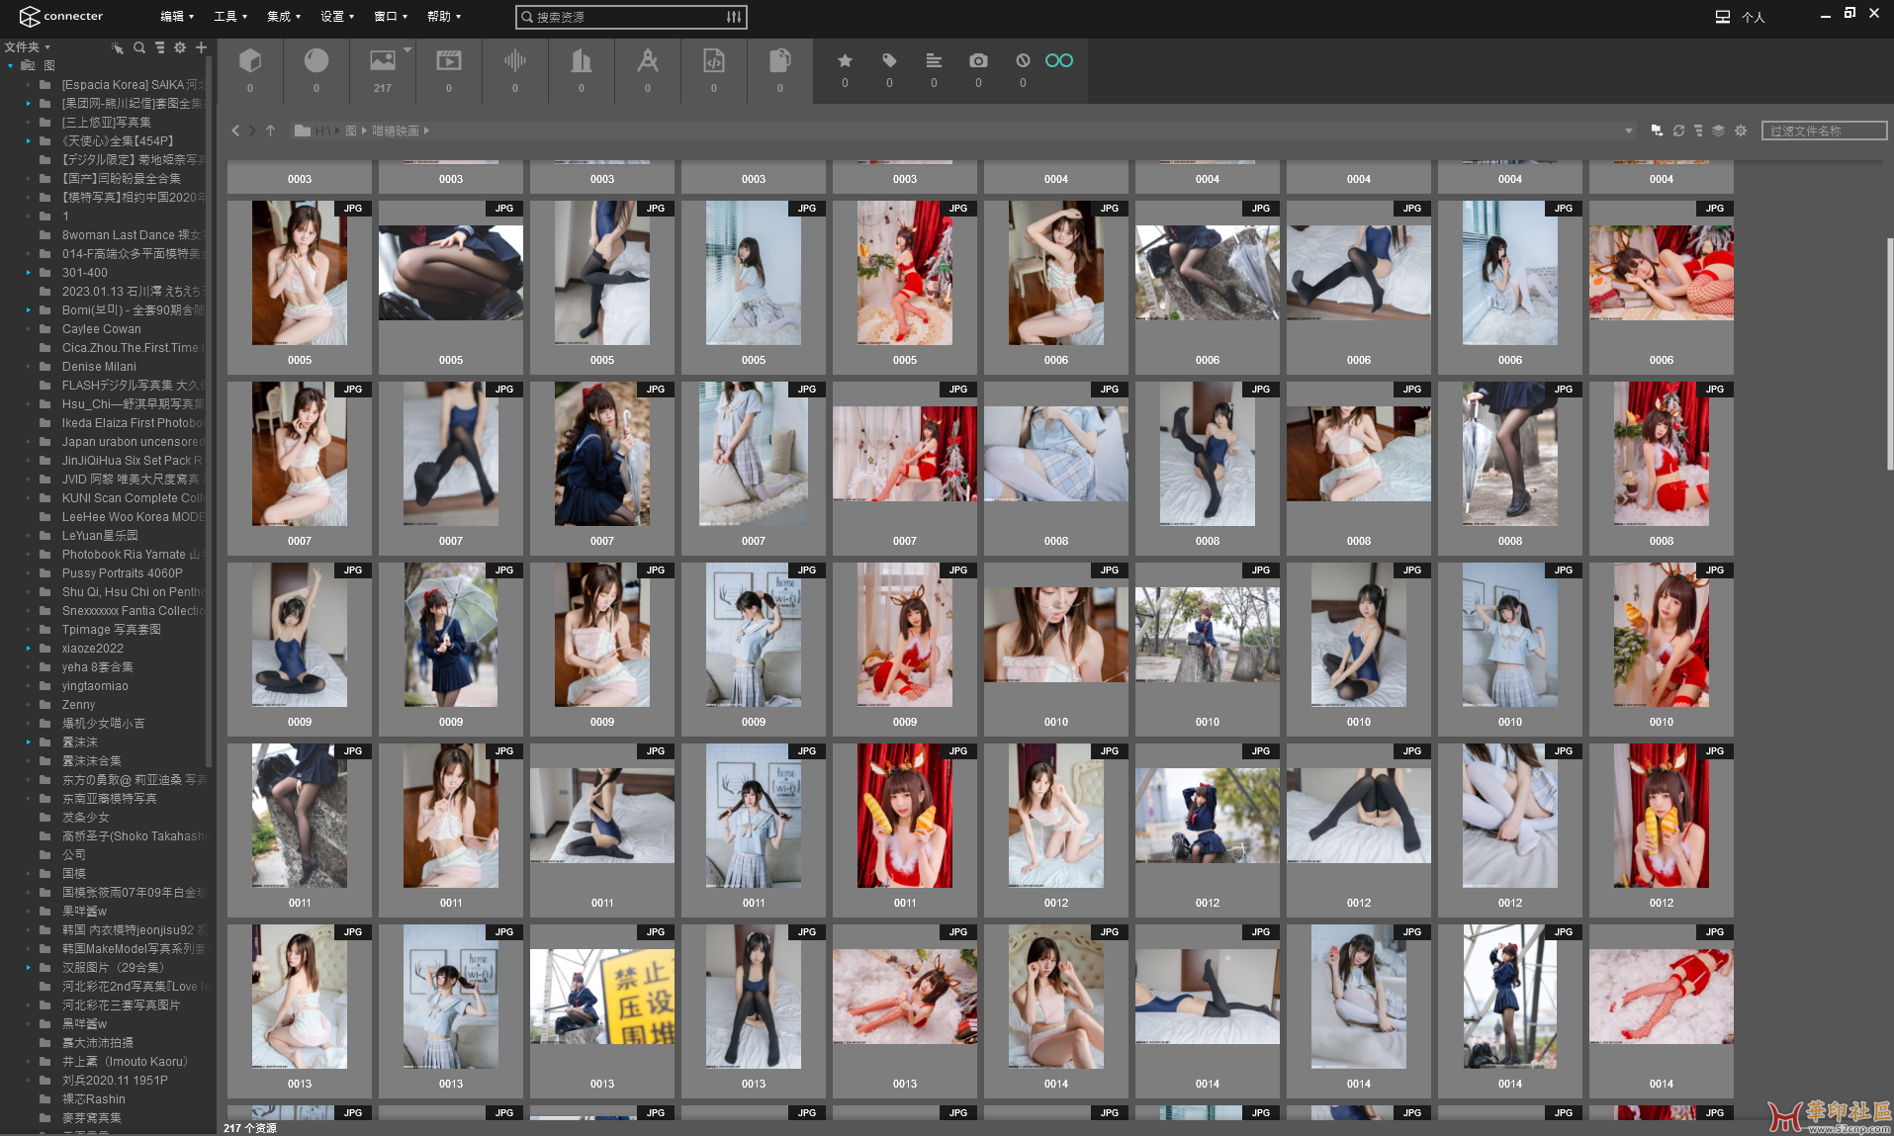The height and width of the screenshot is (1136, 1894).
Task: Select the yingtaomiao folder
Action: pos(95,686)
